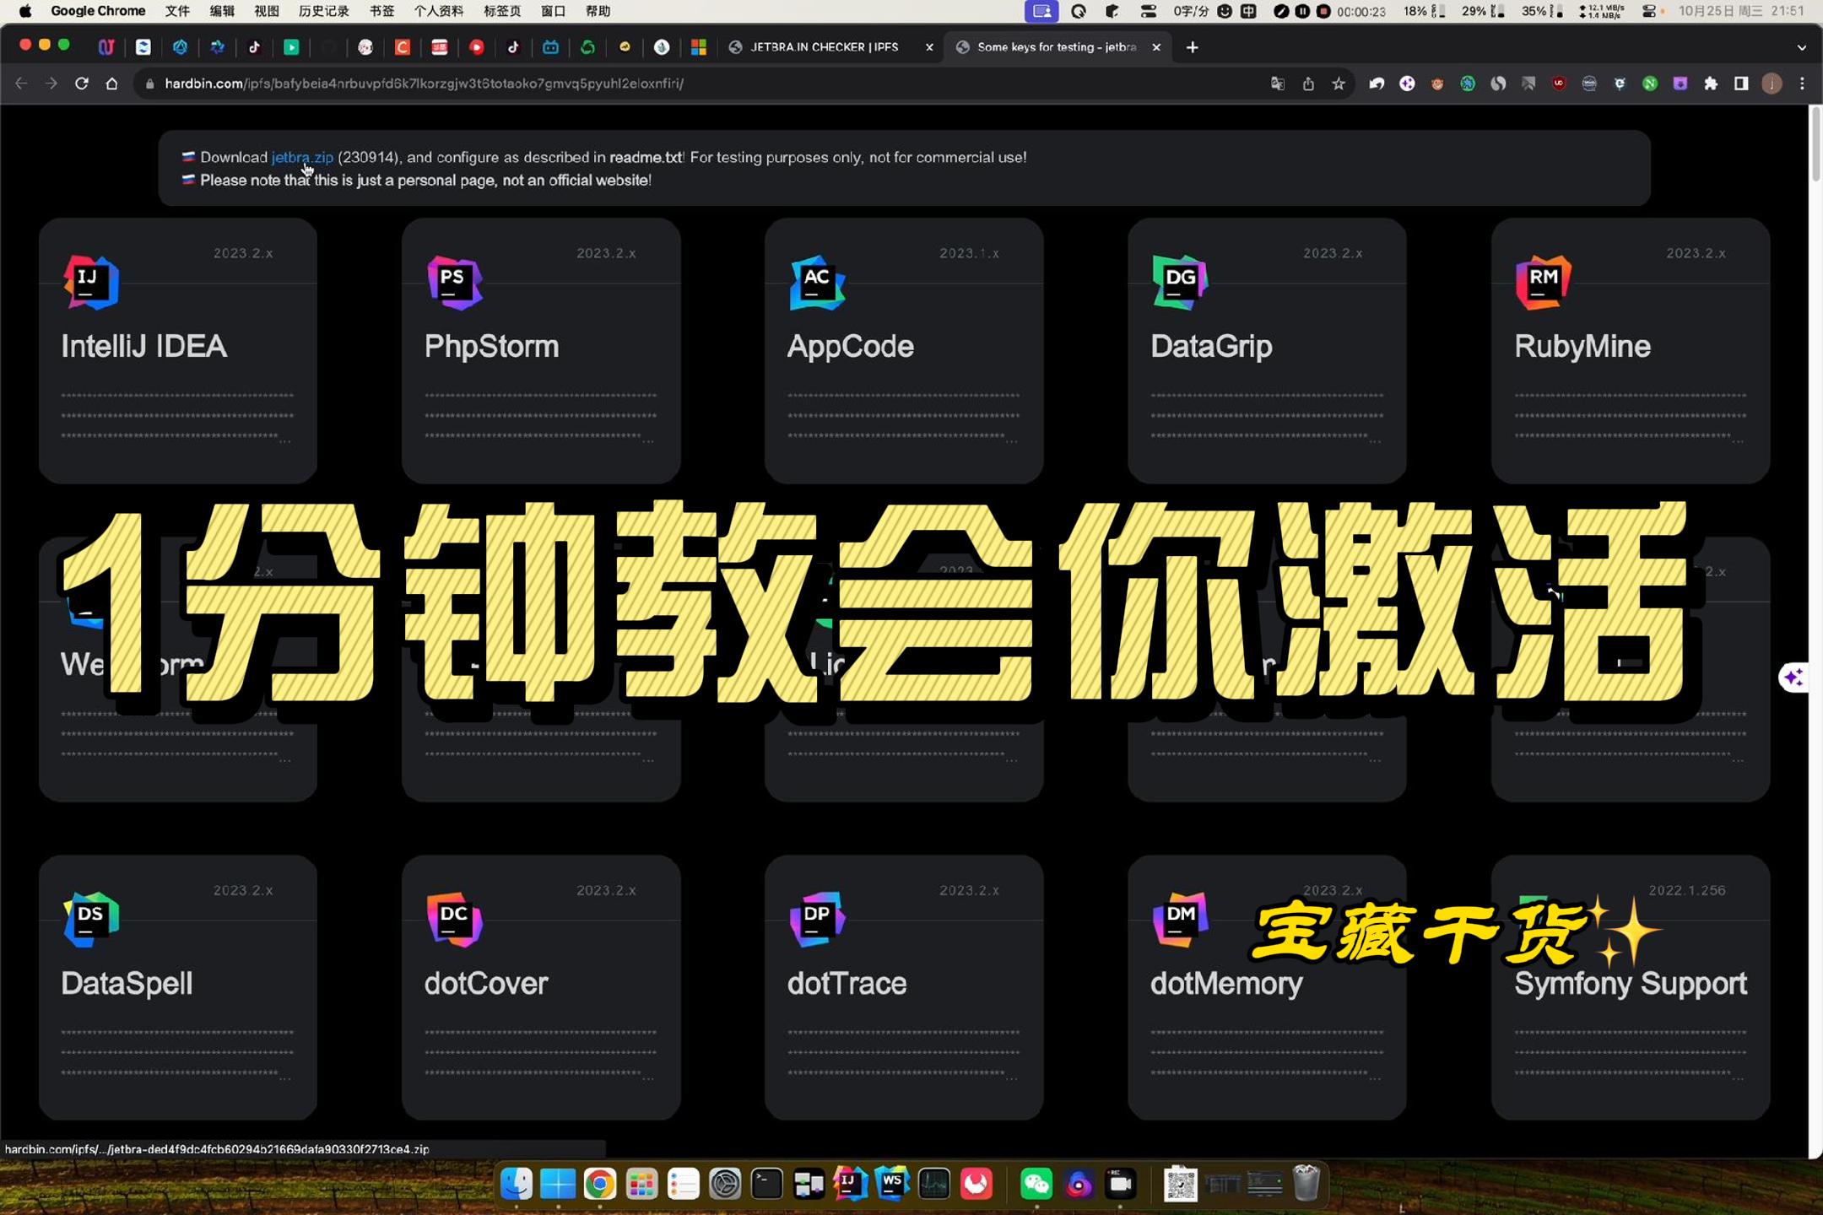Viewport: 1823px width, 1215px height.
Task: Bookmark this page with the star icon
Action: [x=1339, y=84]
